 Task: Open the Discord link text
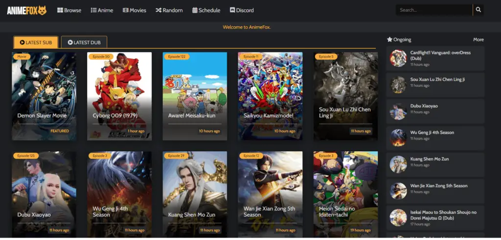[245, 10]
